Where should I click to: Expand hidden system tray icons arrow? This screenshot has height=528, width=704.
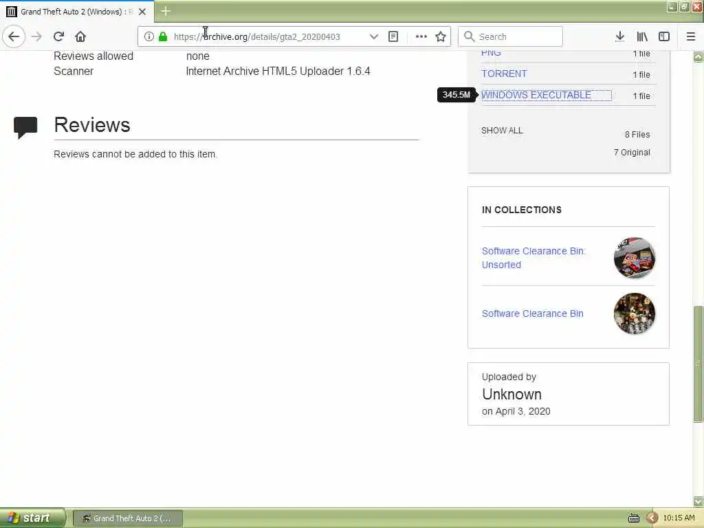pyautogui.click(x=652, y=518)
